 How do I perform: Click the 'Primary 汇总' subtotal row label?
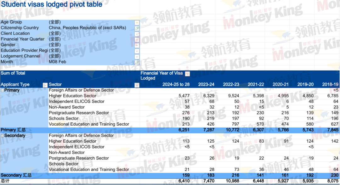[13, 130]
